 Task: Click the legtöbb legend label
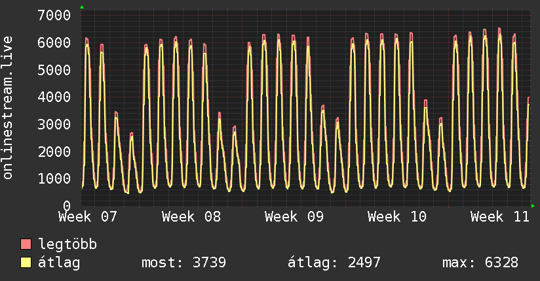(67, 244)
